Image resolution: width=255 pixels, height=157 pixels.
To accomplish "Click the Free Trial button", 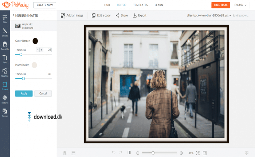I will [220, 5].
